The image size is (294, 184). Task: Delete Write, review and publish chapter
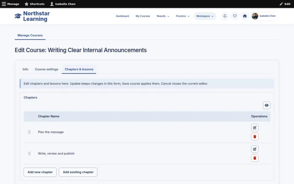point(255,158)
